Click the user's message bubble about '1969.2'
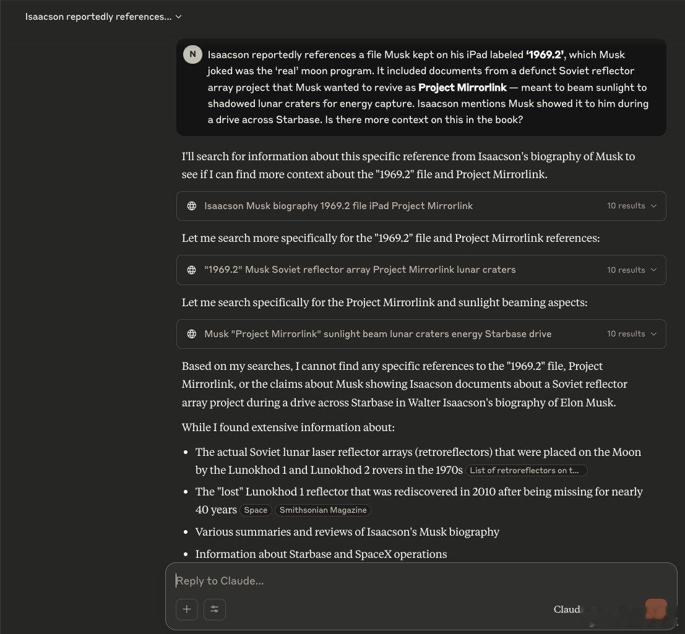The height and width of the screenshot is (634, 685). point(421,87)
